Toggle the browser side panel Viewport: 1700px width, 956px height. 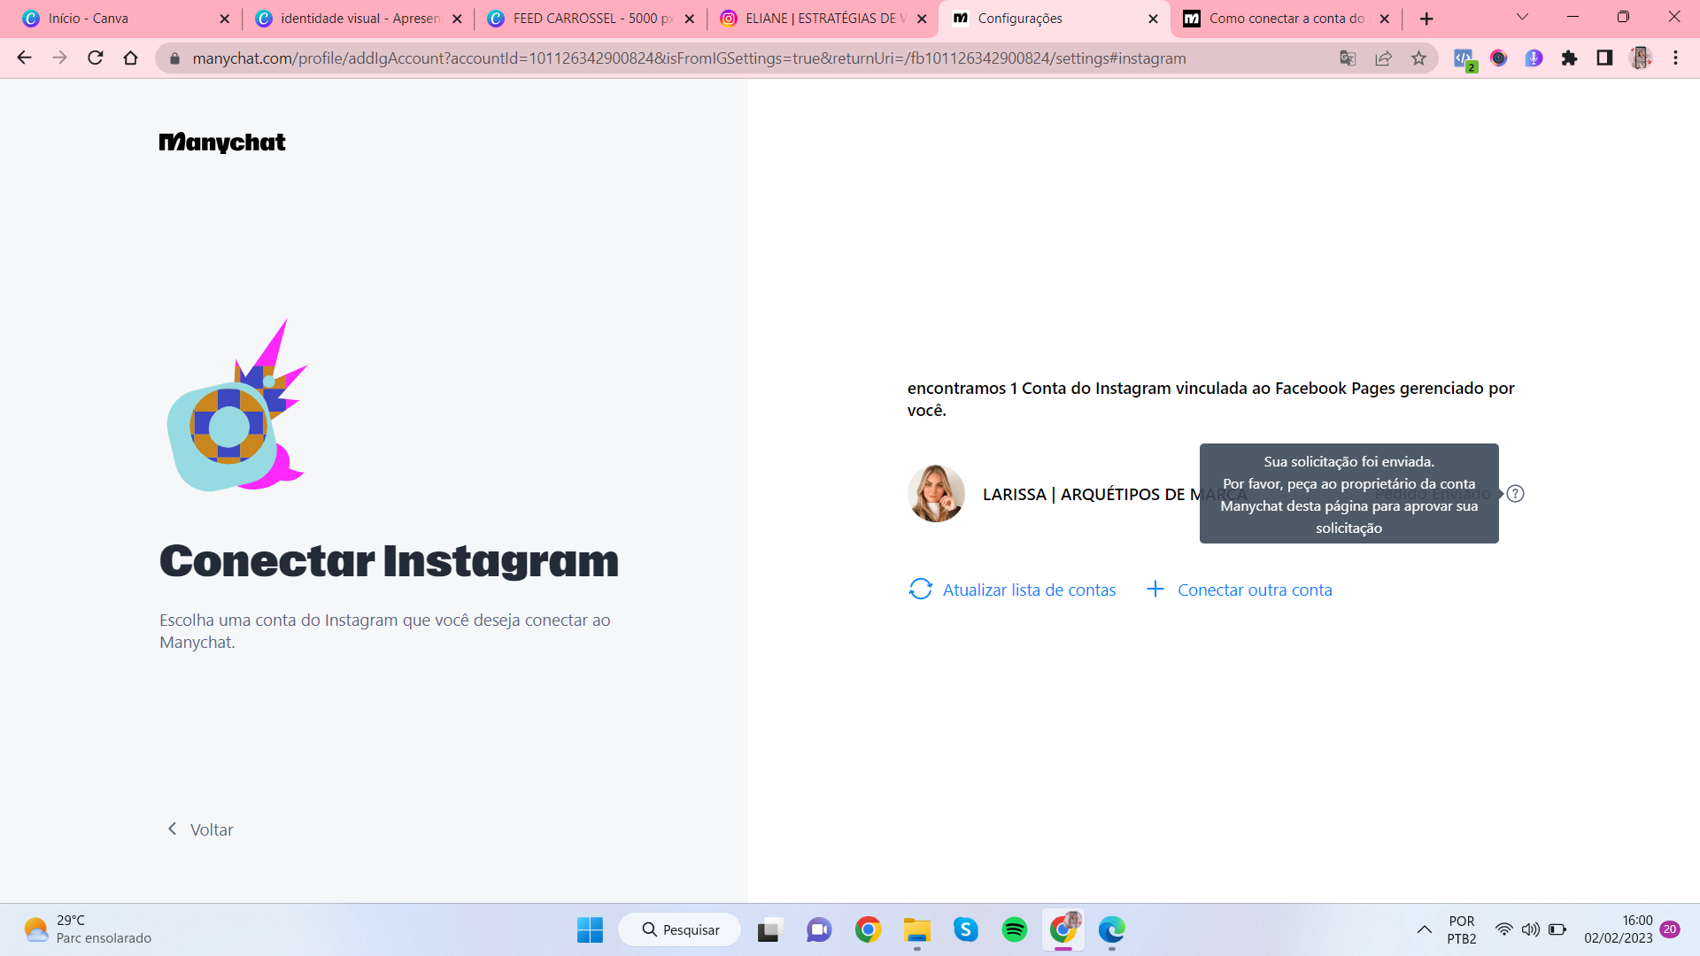(x=1604, y=58)
